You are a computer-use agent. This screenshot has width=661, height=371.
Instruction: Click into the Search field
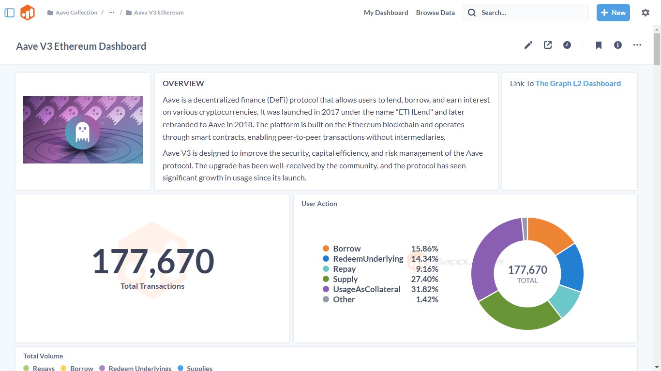531,13
